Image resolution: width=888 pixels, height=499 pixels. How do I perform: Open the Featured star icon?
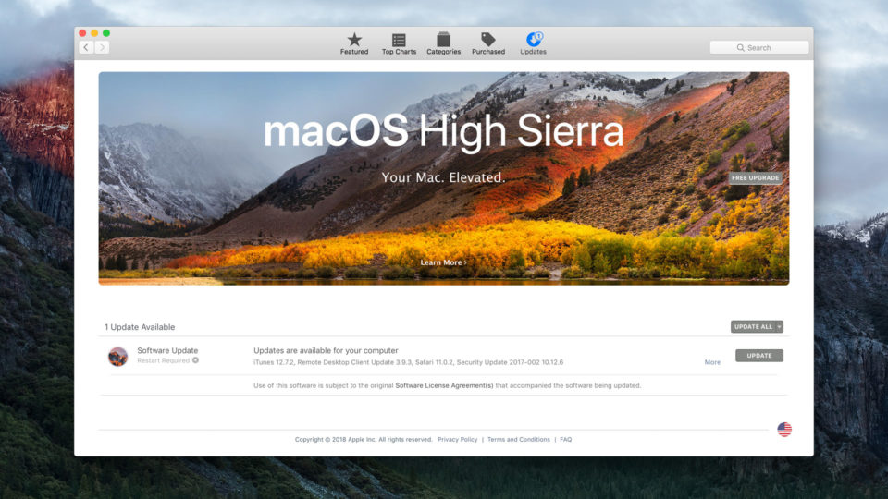(354, 40)
